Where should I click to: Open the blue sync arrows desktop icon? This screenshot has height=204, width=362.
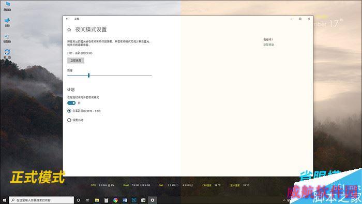7,54
